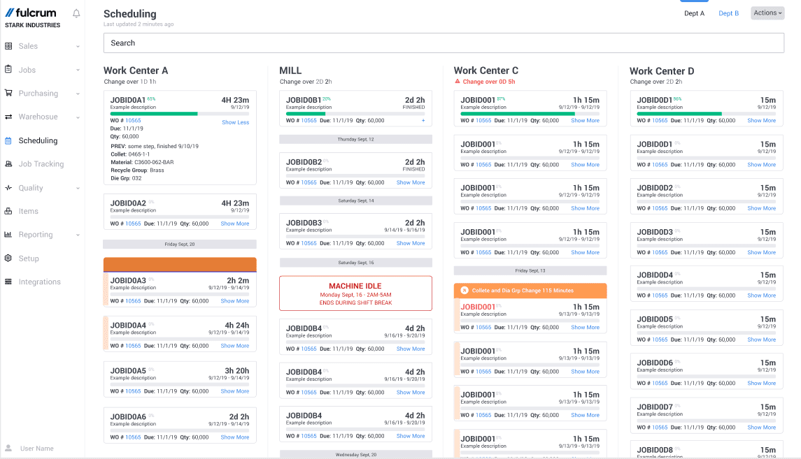Click the Integrations icon

click(x=10, y=282)
